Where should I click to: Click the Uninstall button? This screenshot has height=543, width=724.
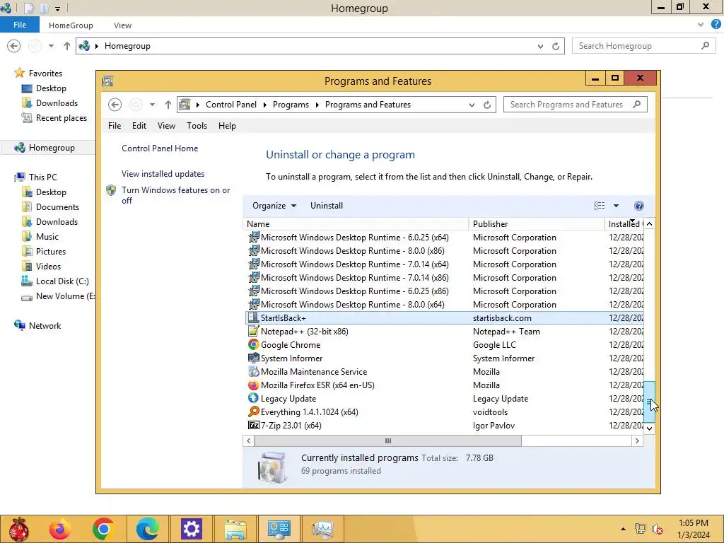[x=327, y=206]
